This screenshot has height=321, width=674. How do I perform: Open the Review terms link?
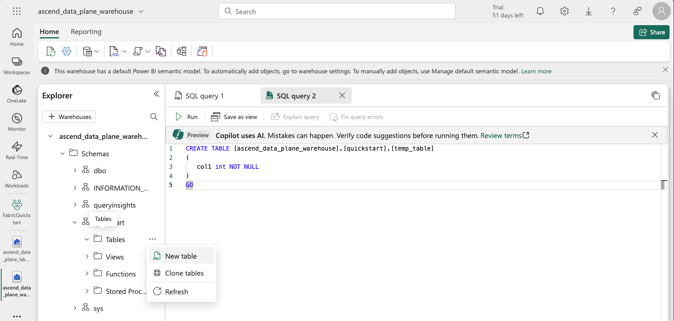(505, 136)
